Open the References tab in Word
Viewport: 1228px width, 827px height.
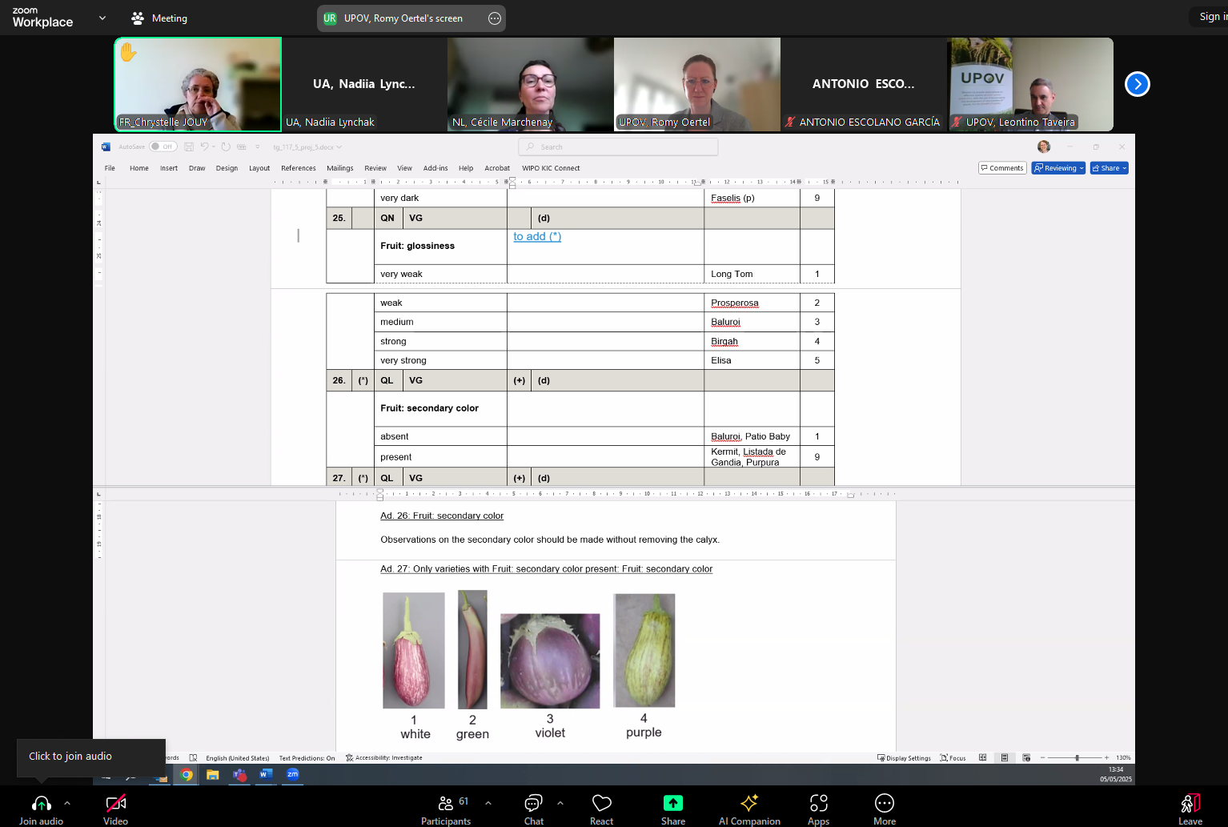pos(298,168)
